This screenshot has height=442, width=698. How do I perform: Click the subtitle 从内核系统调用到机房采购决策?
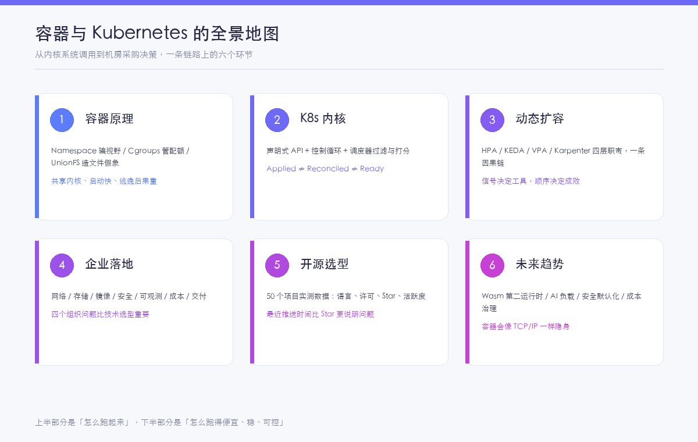(144, 55)
